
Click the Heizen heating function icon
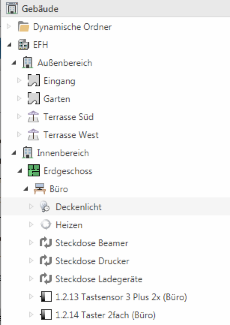tap(45, 225)
